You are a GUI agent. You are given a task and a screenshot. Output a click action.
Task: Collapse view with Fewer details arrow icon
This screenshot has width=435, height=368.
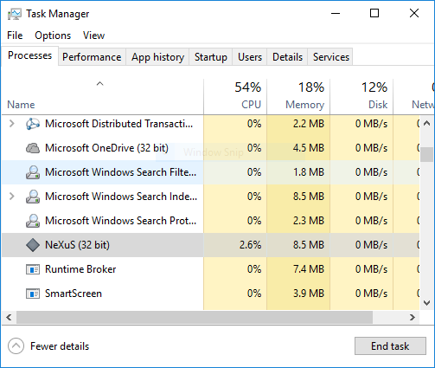coord(16,345)
